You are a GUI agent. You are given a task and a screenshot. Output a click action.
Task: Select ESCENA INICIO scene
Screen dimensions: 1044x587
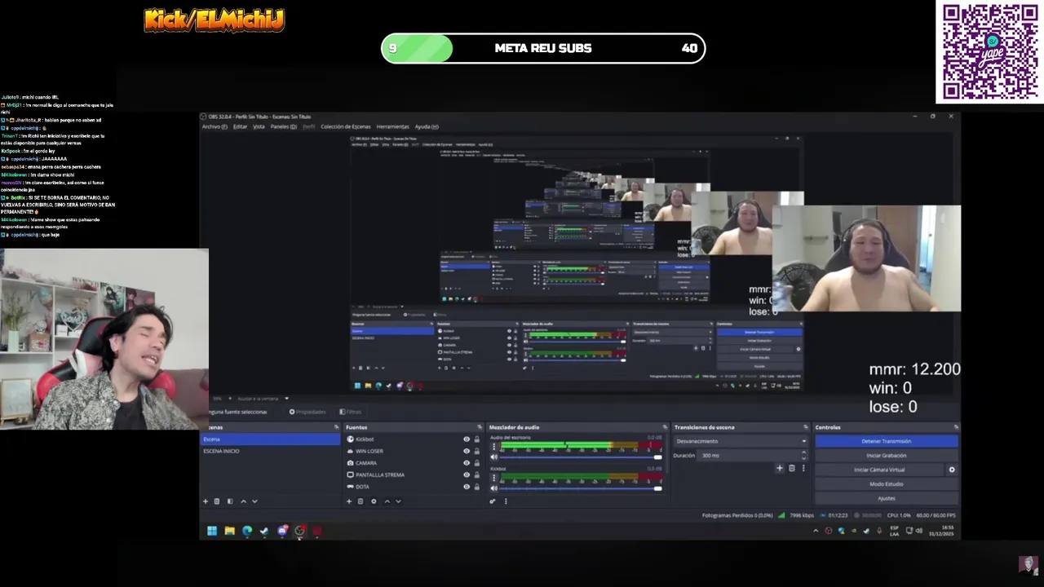pos(271,451)
